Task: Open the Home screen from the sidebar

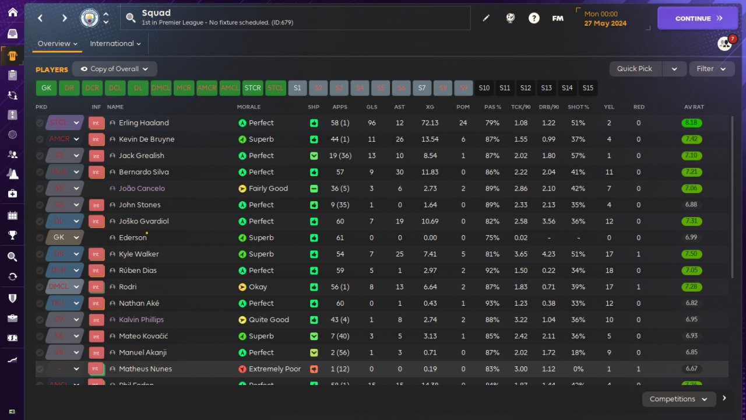Action: [x=12, y=12]
